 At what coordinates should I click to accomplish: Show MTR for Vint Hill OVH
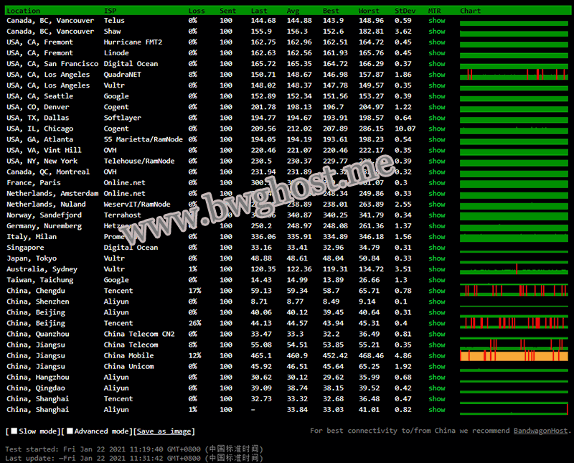click(437, 151)
